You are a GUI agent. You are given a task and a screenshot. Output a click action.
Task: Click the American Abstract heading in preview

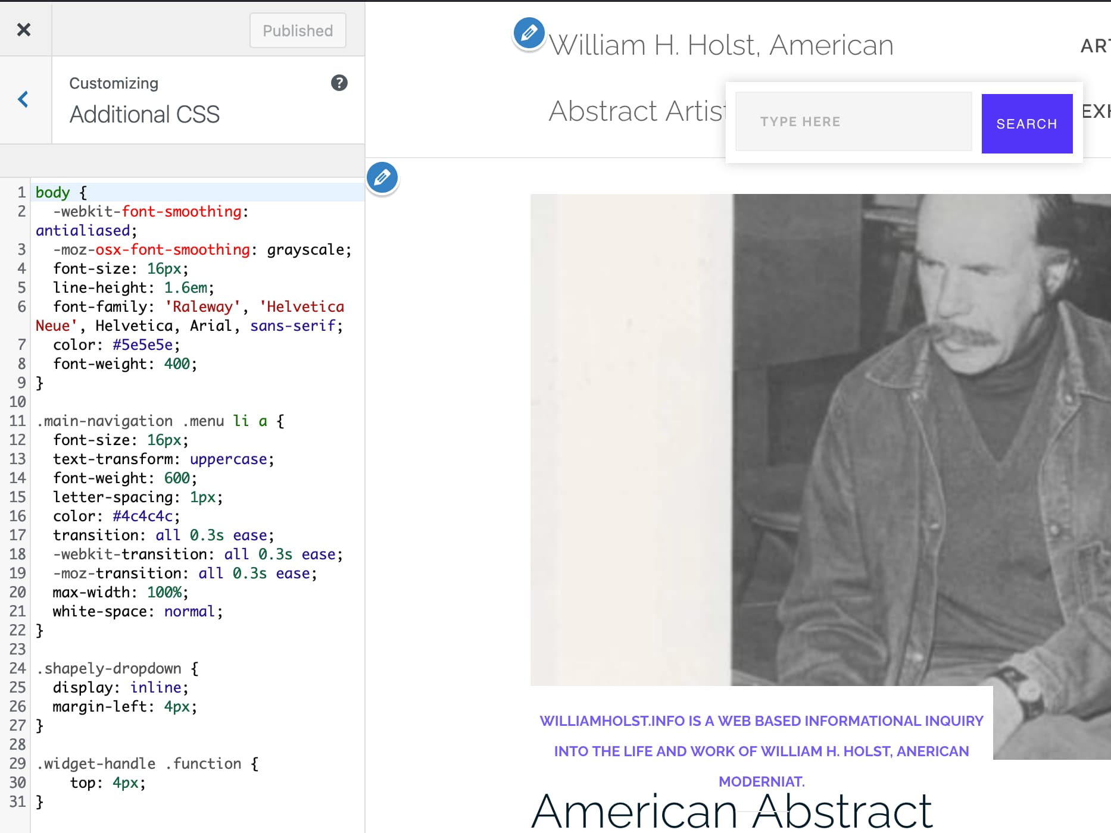(x=731, y=810)
